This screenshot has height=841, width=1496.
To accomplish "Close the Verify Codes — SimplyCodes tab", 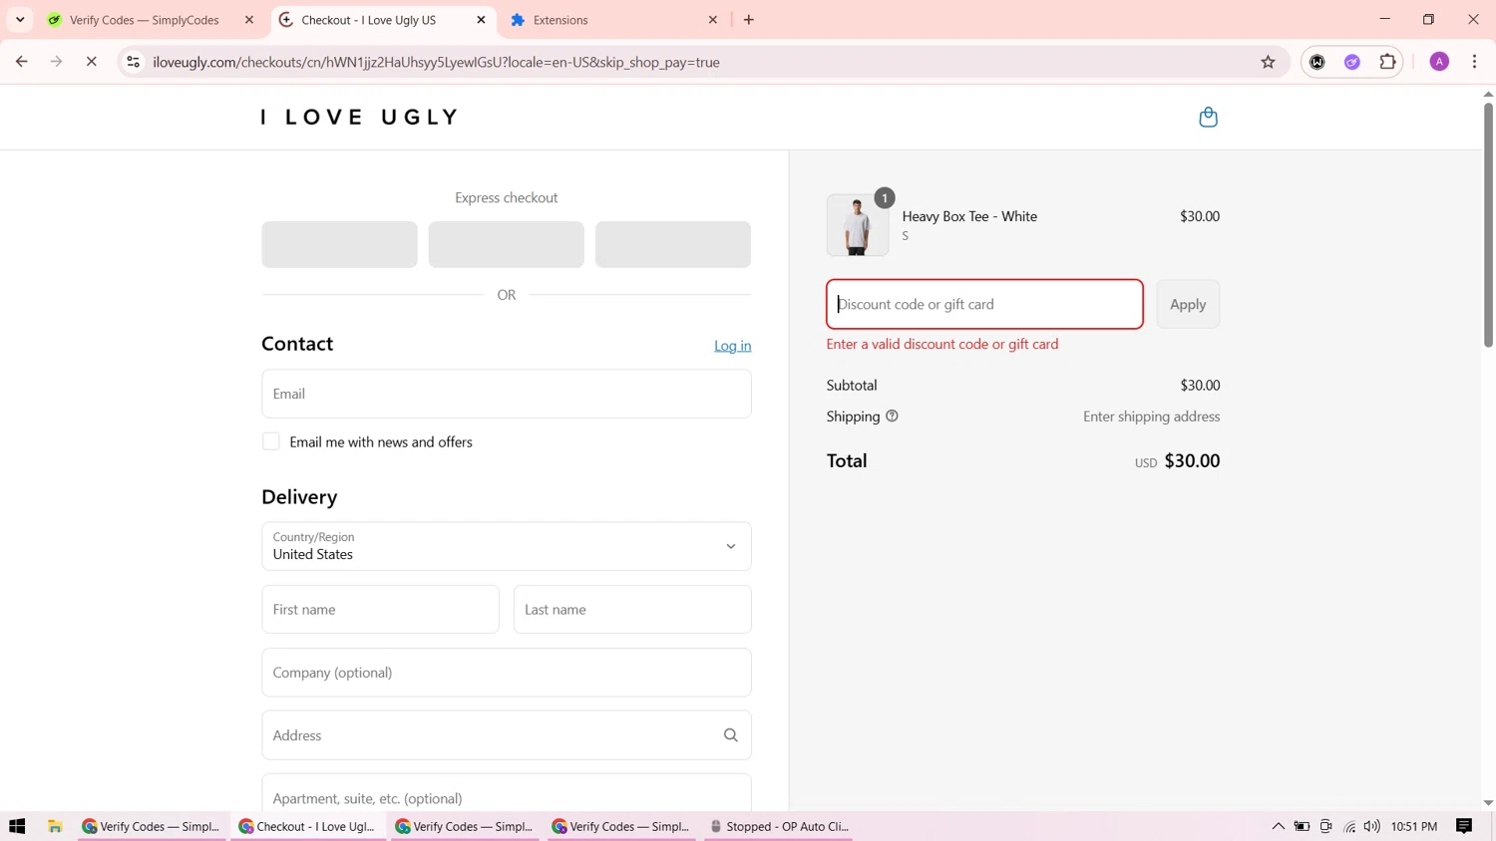I will 249,20.
